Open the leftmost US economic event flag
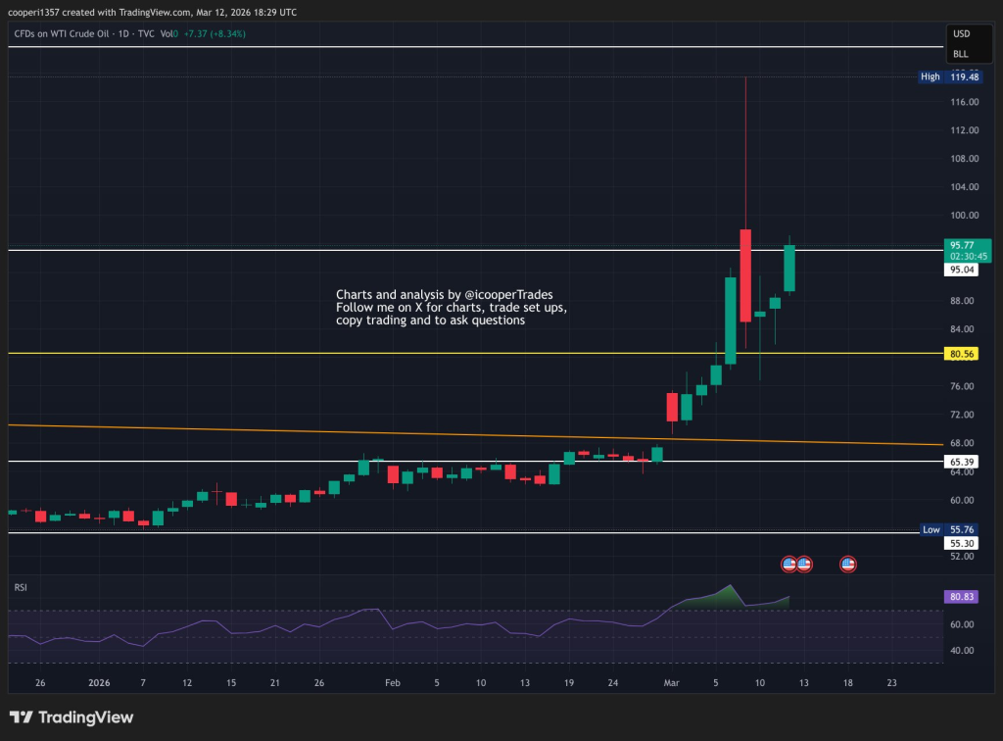 click(788, 564)
